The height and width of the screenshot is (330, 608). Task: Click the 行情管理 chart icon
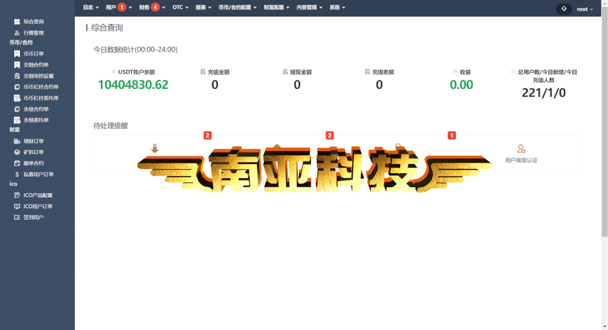coord(17,33)
